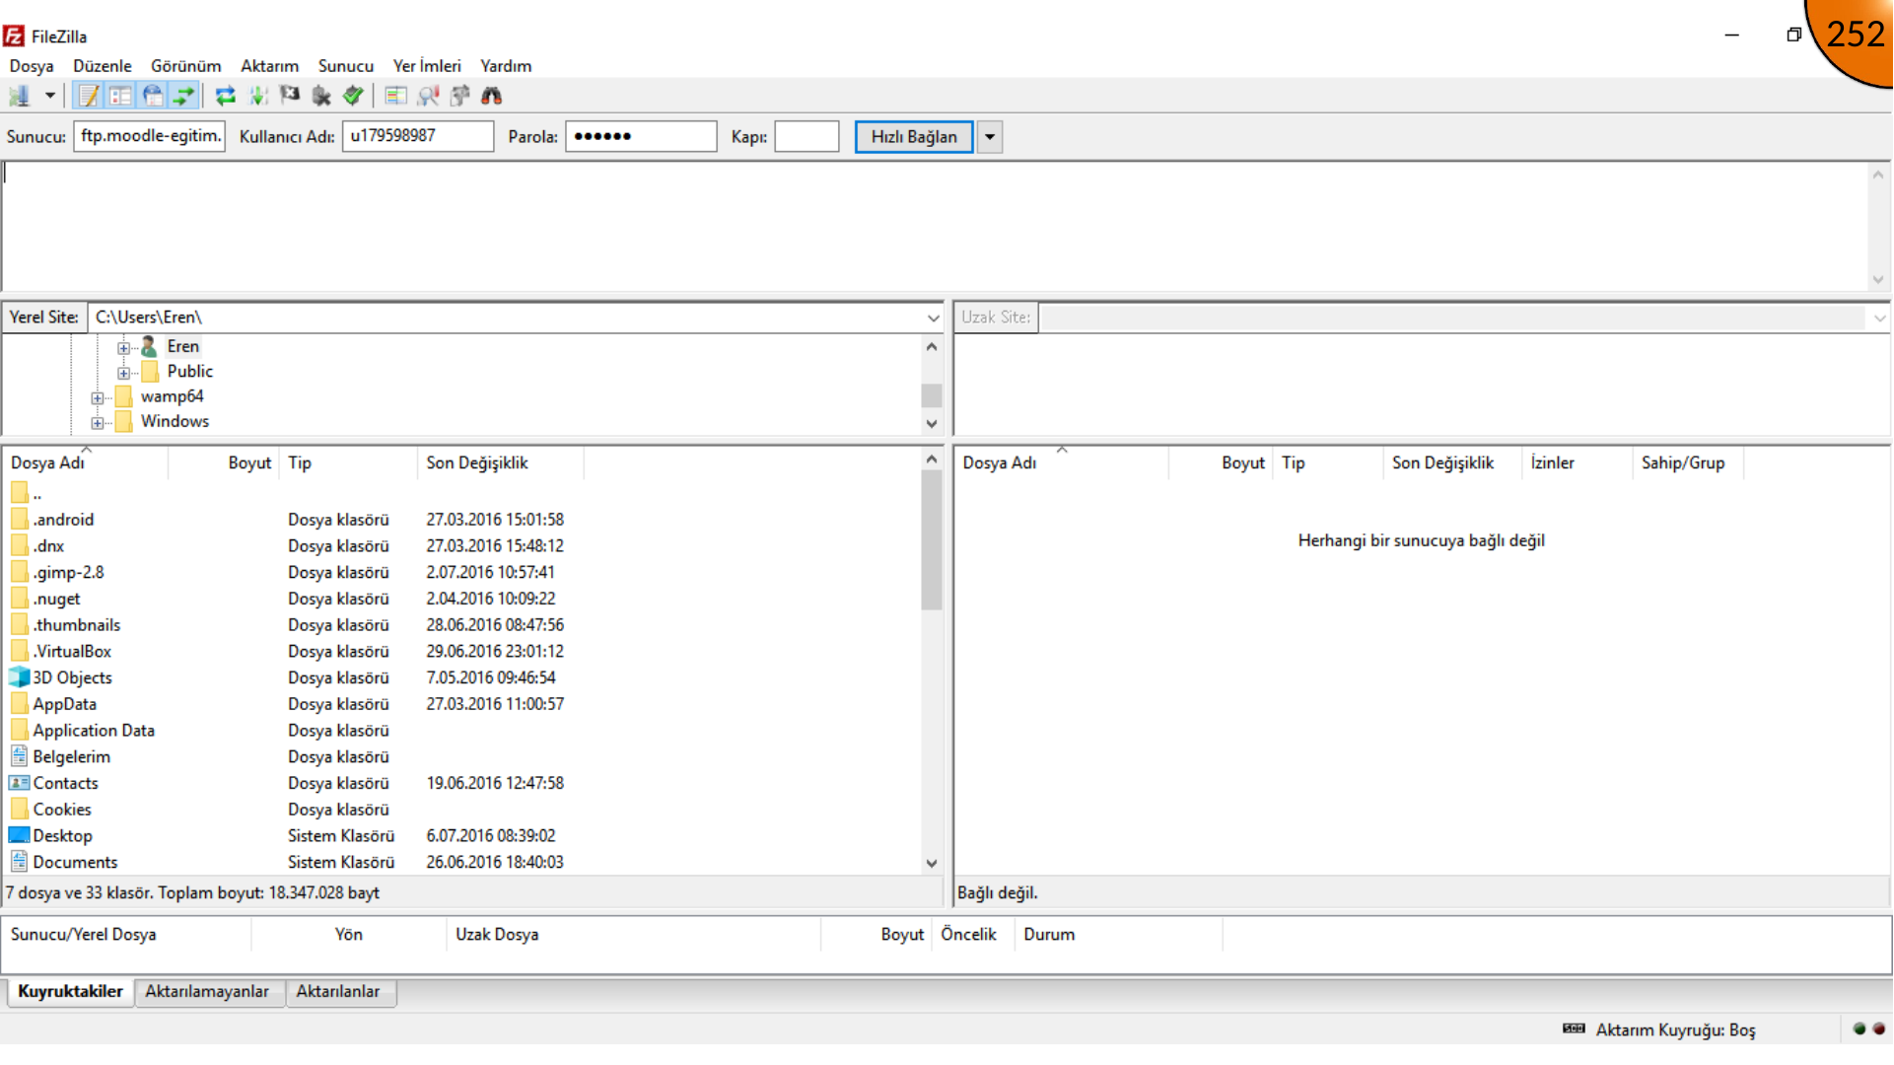Cancel the current operation icon

point(290,96)
